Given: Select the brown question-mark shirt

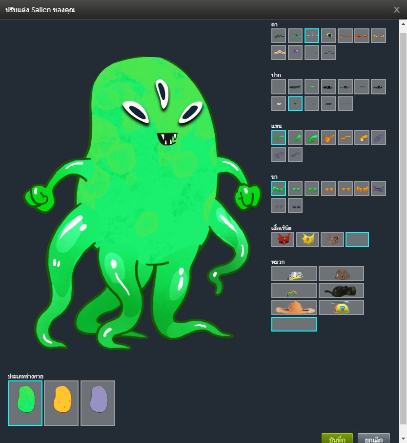Looking at the screenshot, I should point(332,240).
